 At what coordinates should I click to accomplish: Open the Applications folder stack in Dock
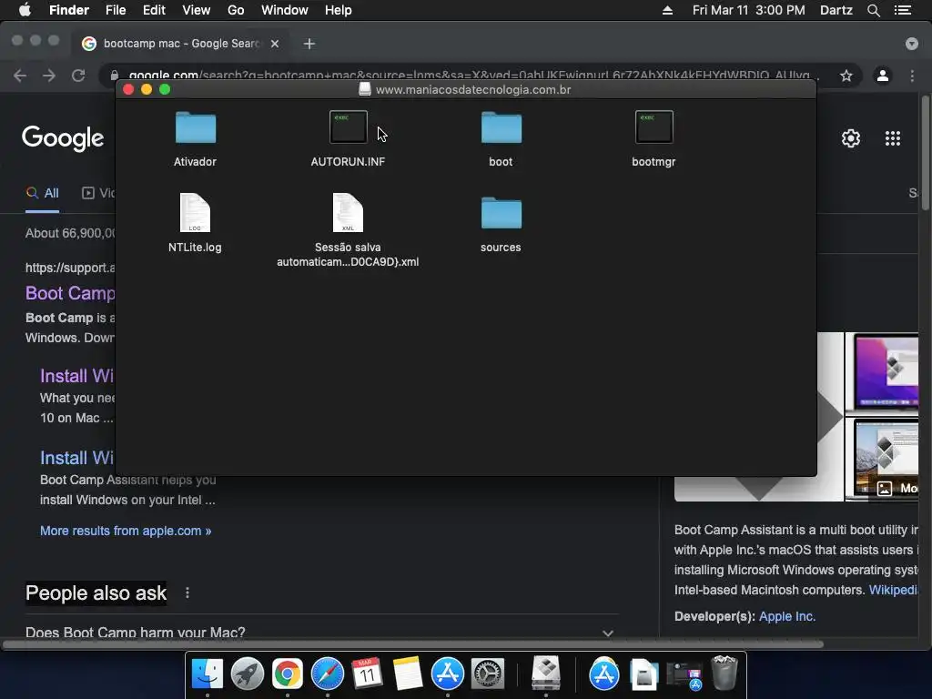pyautogui.click(x=604, y=674)
